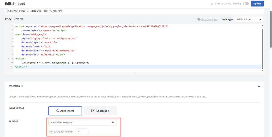Click the crossorigin="anonymous" code line
272x137 pixels.
(x=44, y=30)
